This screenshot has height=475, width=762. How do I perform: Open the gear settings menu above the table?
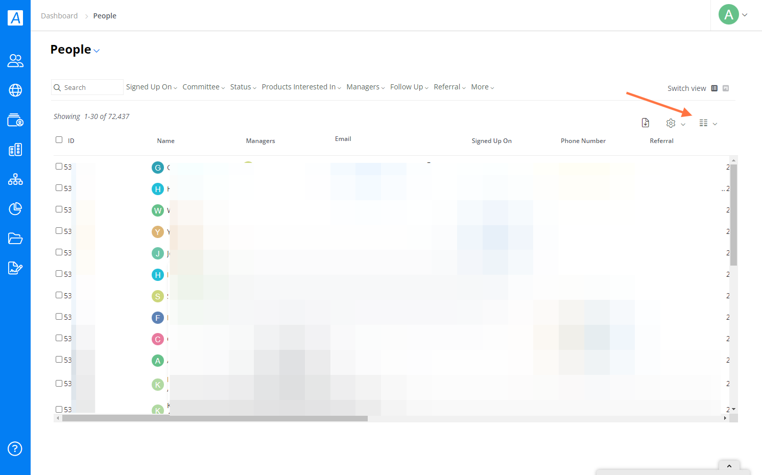675,123
